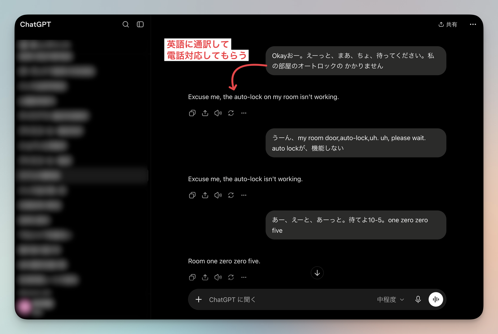Share the "auto-lock isn't working" response
Viewport: 498px width, 334px height.
(x=205, y=195)
